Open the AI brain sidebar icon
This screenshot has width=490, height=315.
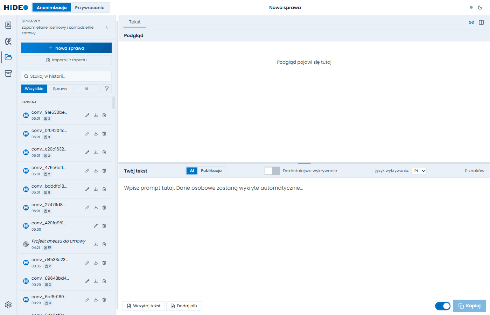[x=8, y=41]
